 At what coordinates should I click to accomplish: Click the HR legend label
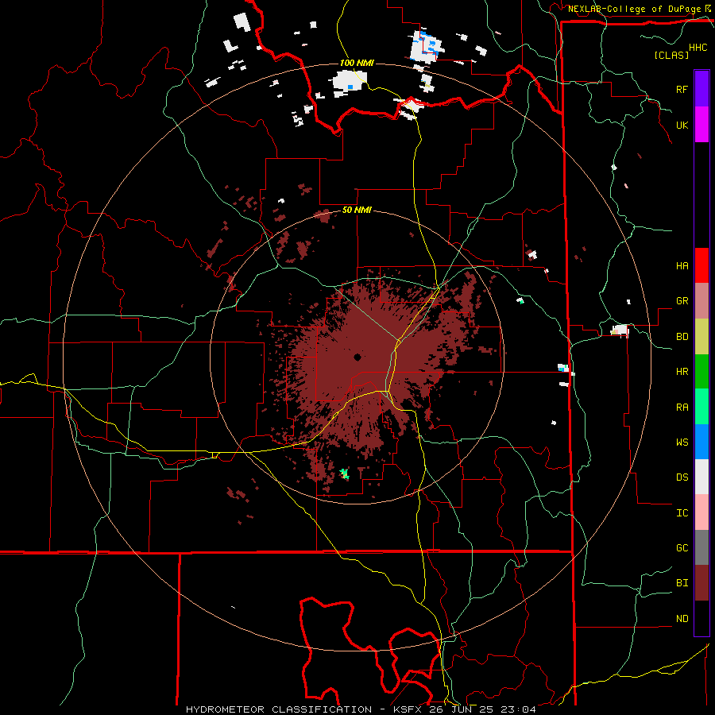pyautogui.click(x=682, y=372)
